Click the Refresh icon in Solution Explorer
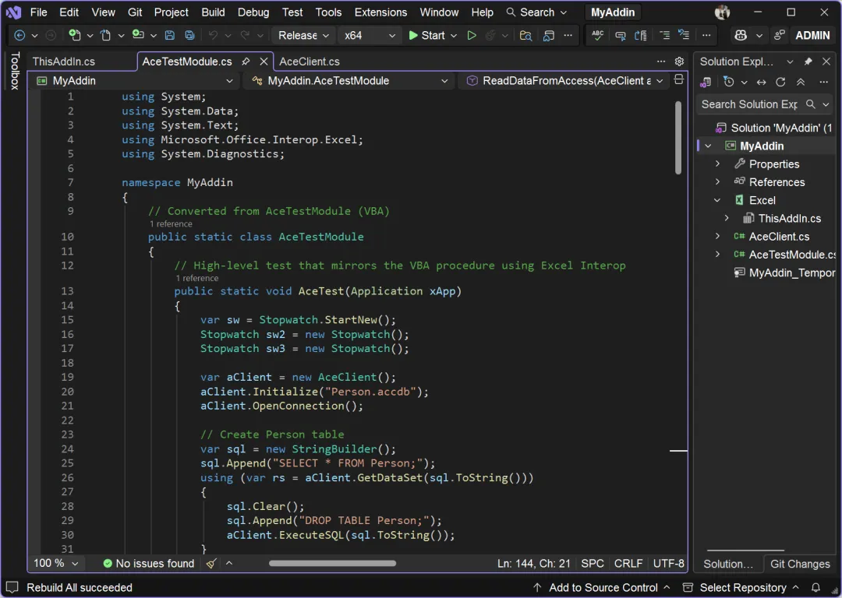The height and width of the screenshot is (598, 842). tap(780, 82)
